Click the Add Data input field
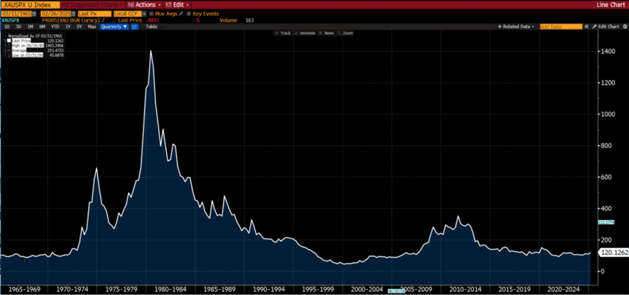This screenshot has width=629, height=295. point(561,27)
